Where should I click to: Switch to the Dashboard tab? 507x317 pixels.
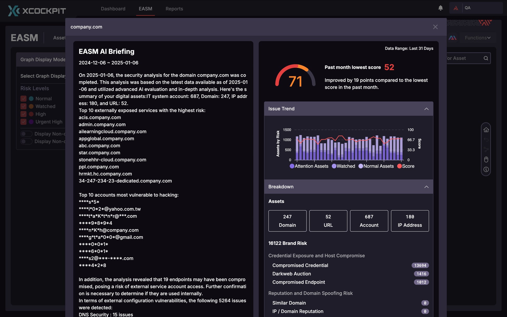point(113,9)
